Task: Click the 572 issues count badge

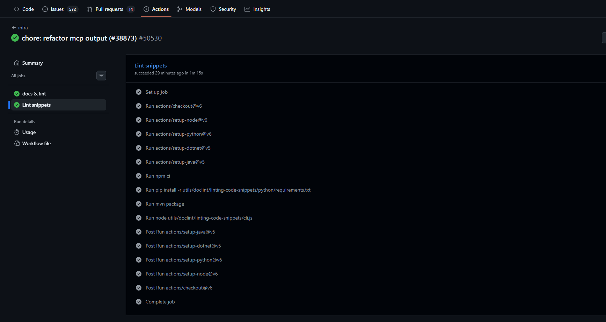Action: coord(73,9)
